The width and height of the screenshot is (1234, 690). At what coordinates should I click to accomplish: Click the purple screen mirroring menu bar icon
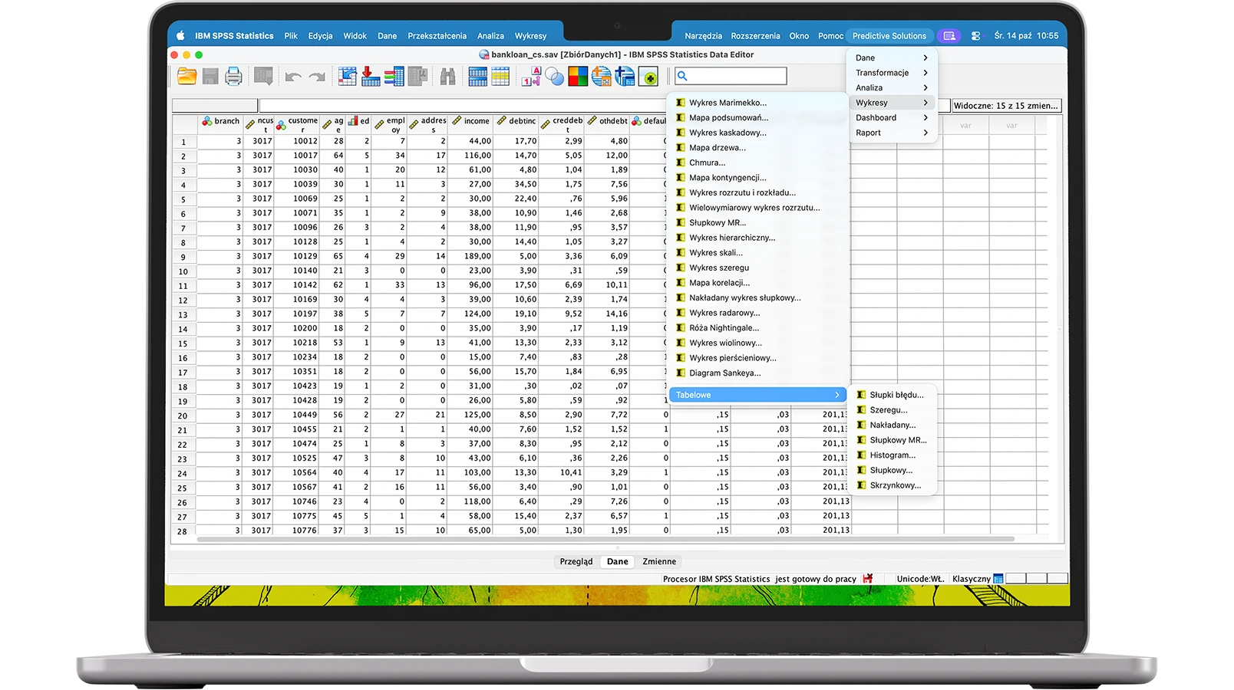tap(949, 36)
